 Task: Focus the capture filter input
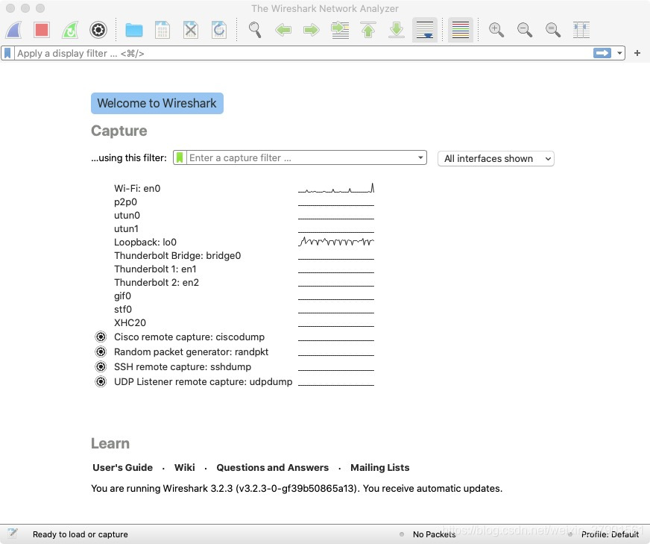point(301,157)
